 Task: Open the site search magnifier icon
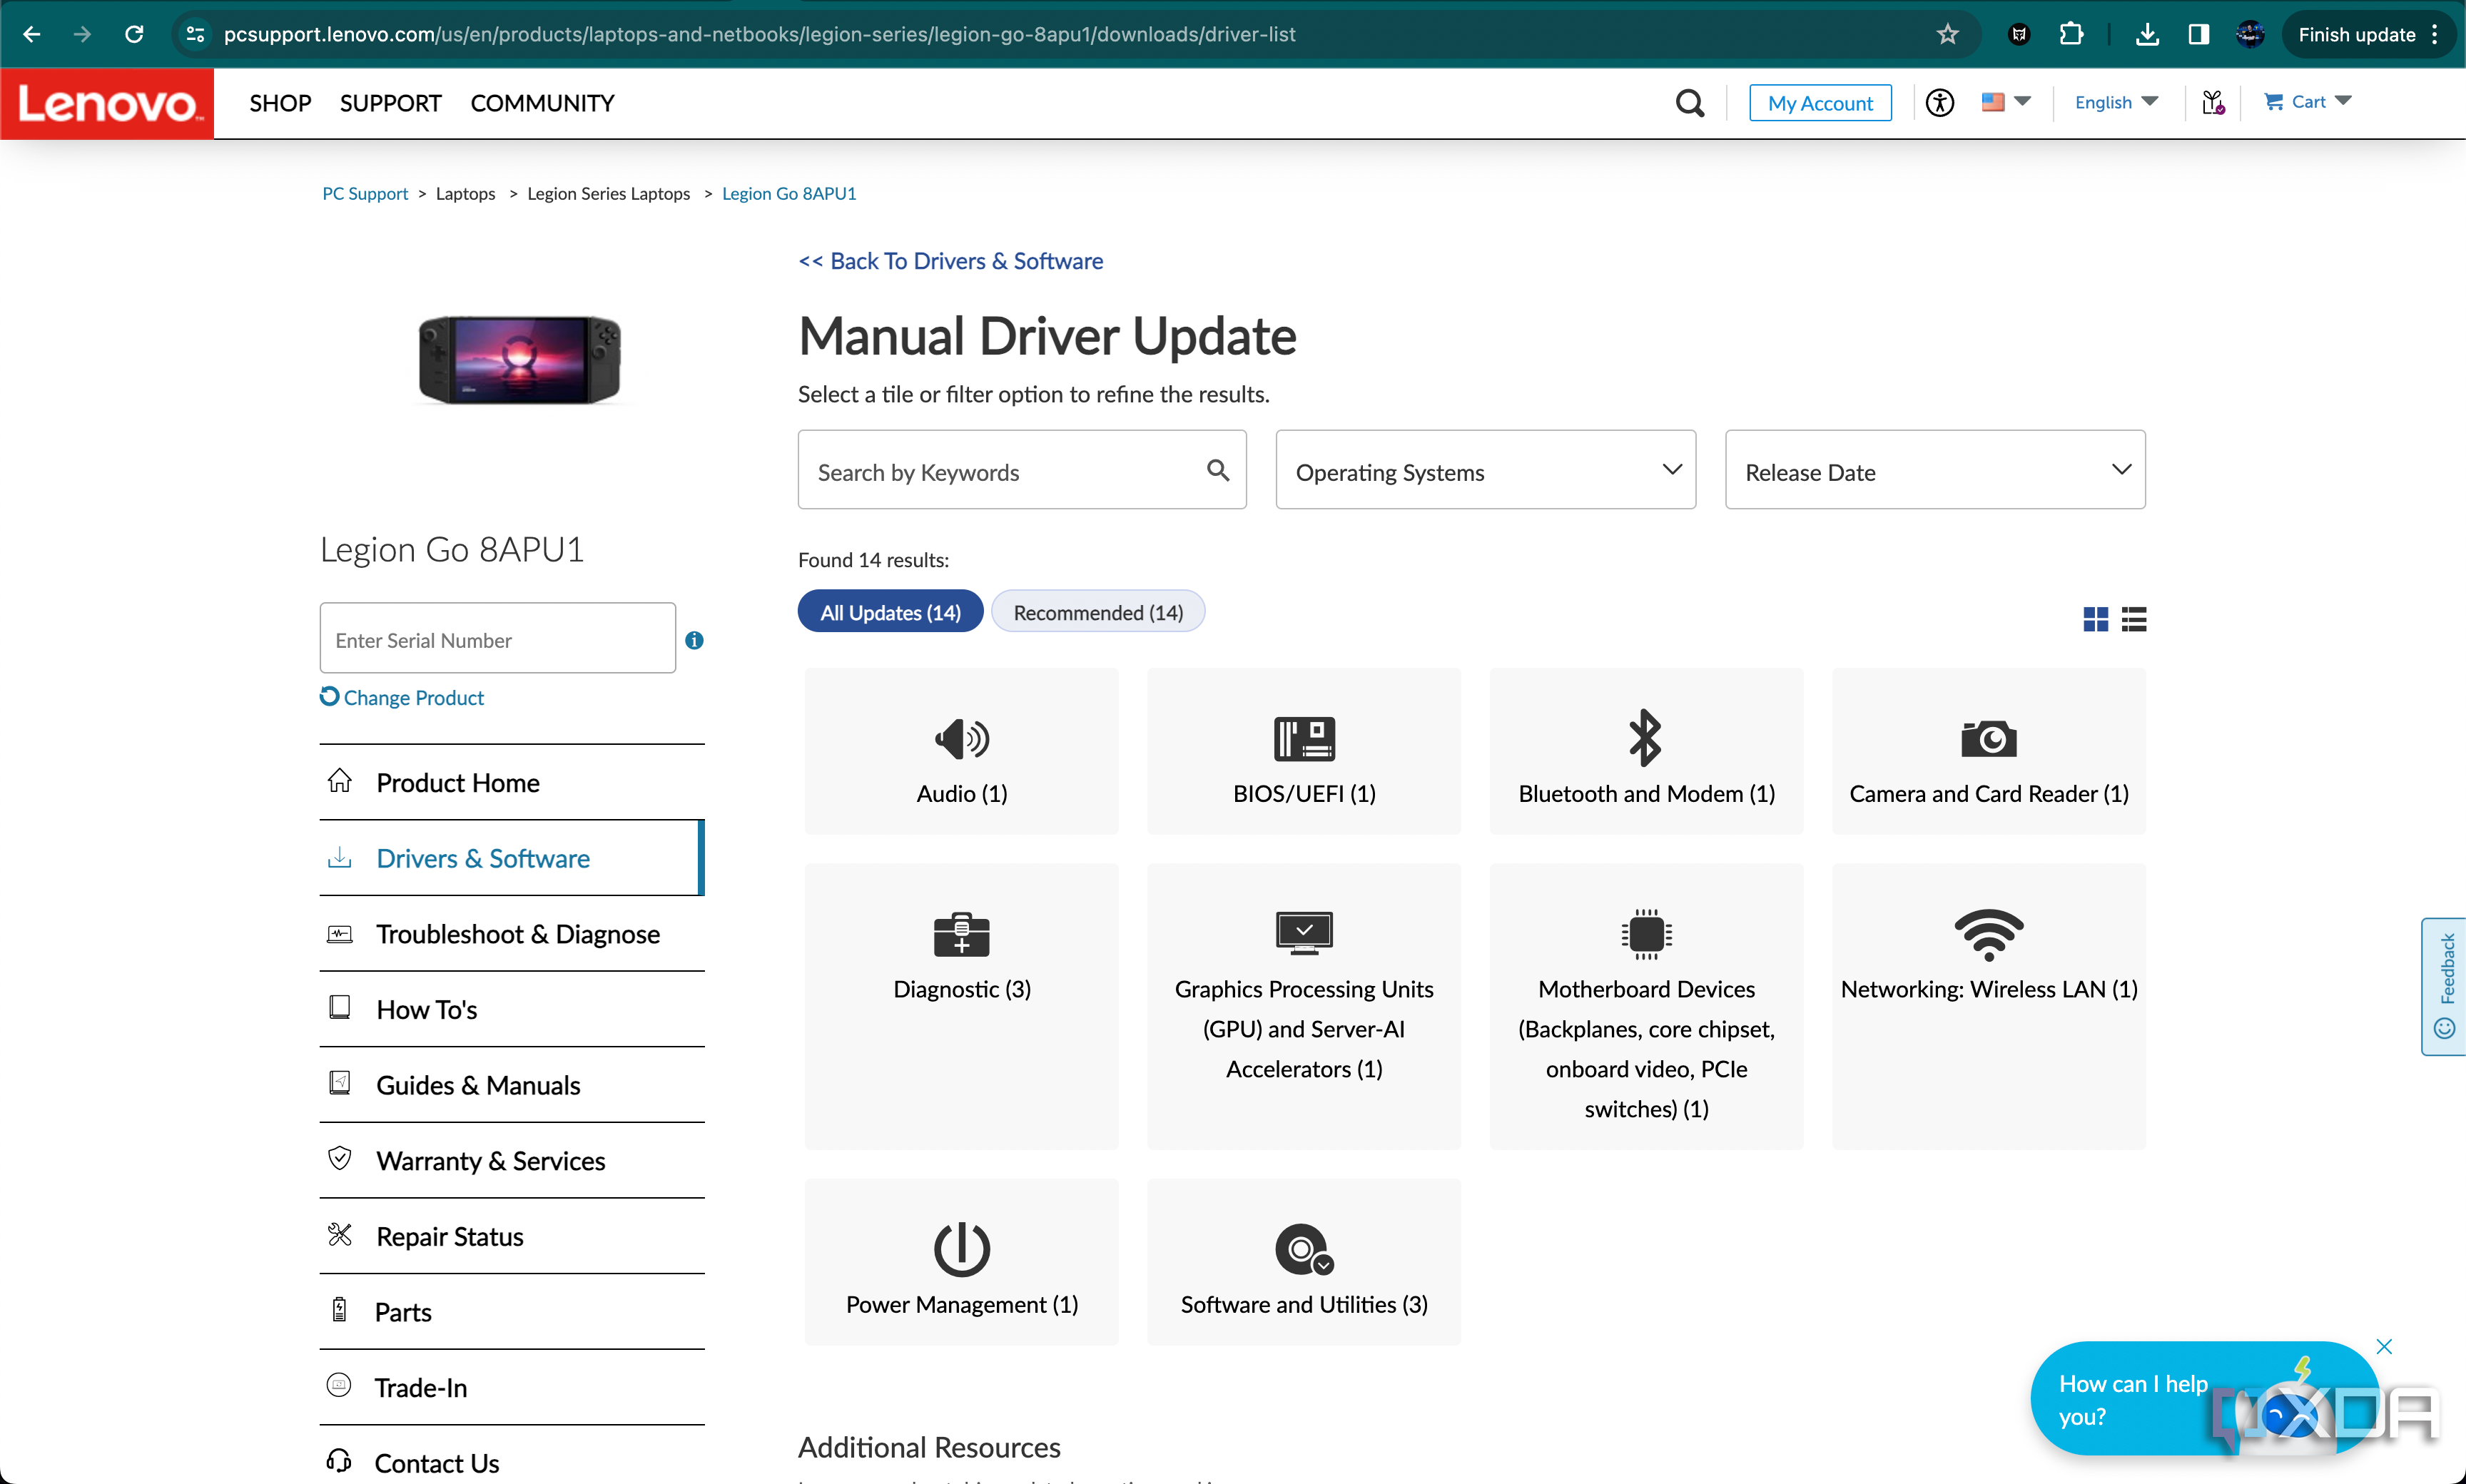pyautogui.click(x=1689, y=102)
